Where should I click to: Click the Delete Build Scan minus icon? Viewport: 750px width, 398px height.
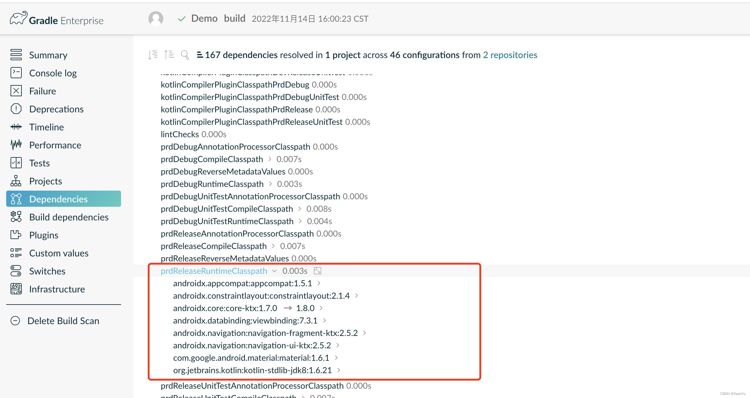point(15,321)
